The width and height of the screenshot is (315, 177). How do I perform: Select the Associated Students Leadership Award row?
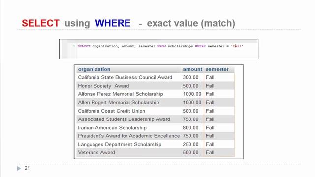(x=156, y=119)
